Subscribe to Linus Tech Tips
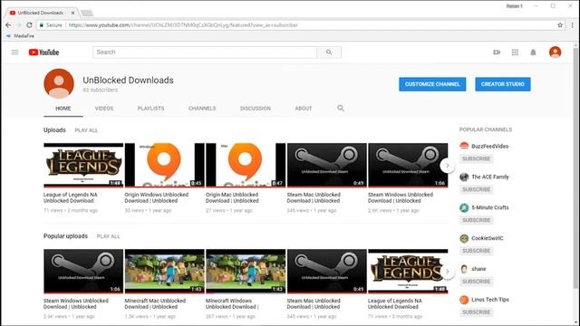Viewport: 580px width, 326px height. [476, 312]
